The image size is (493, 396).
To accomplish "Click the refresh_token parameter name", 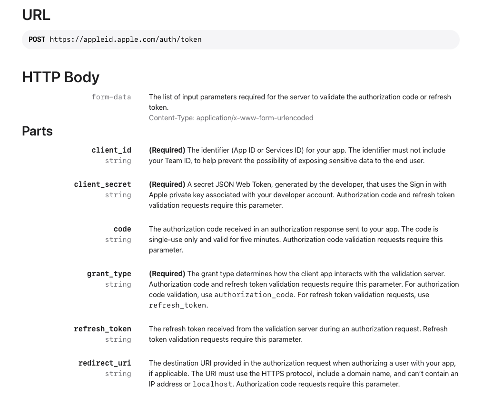I will [x=102, y=329].
